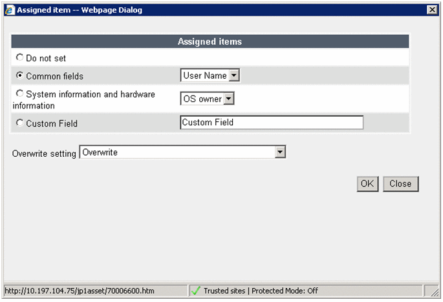The image size is (443, 302).
Task: Click the Close button beside OK
Action: click(400, 184)
